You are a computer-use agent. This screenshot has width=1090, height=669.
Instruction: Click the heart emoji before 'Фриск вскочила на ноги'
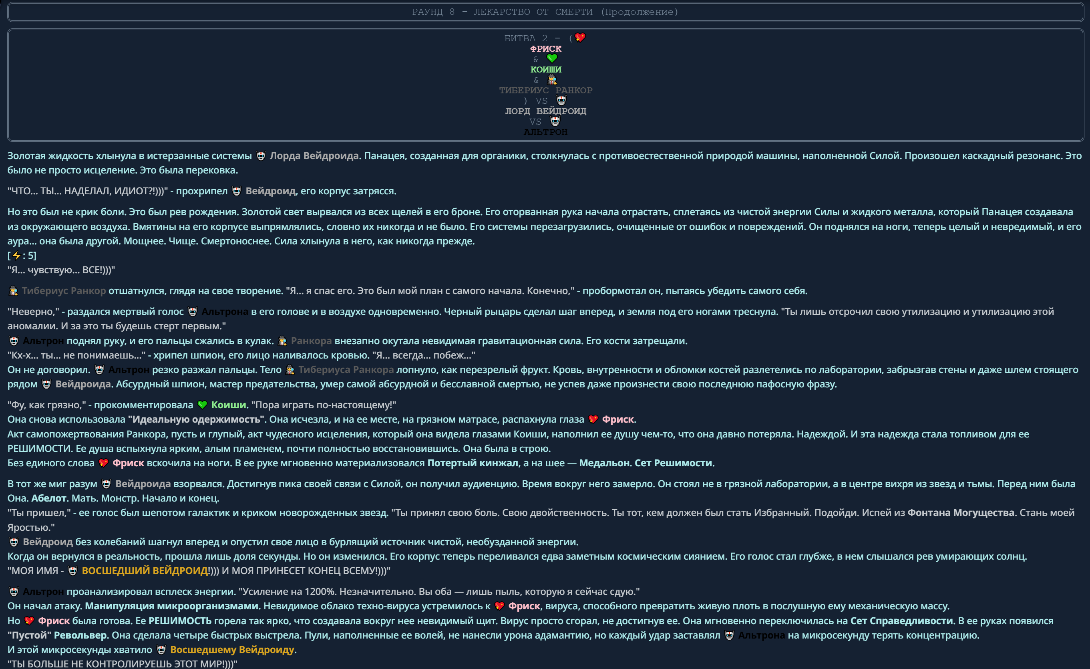[104, 463]
